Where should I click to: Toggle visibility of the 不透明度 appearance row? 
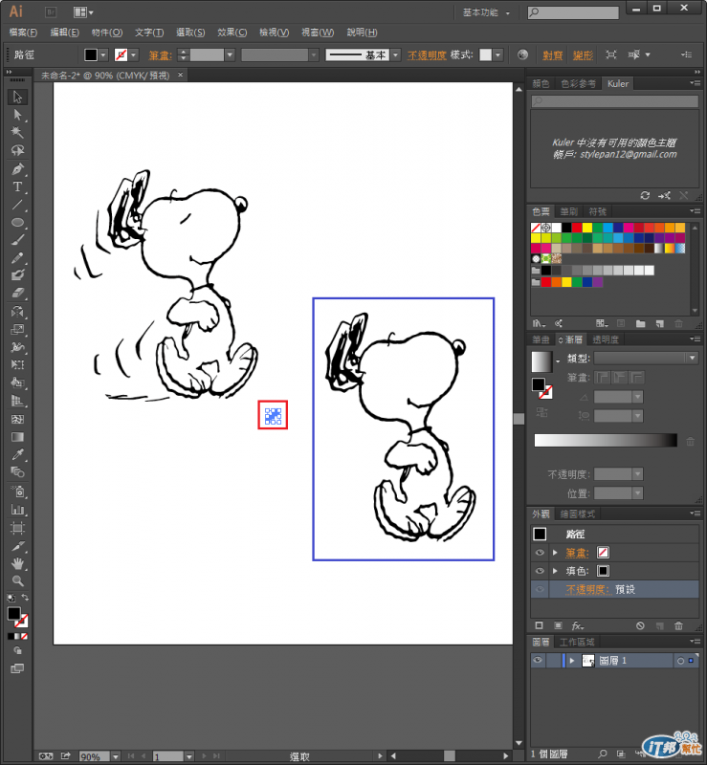point(540,589)
